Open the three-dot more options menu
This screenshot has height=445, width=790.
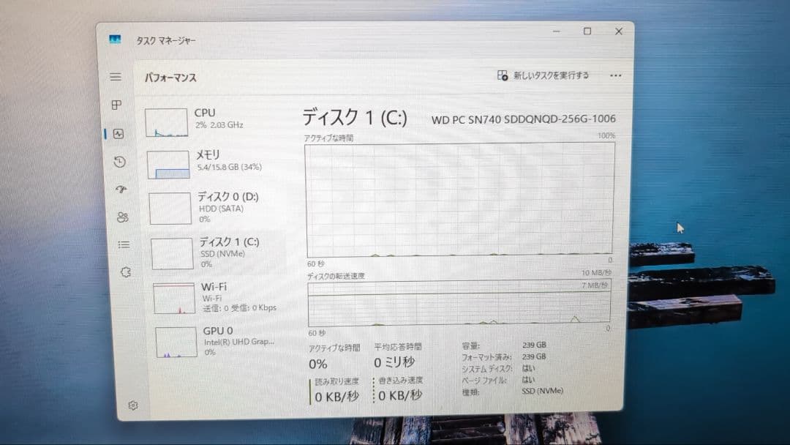[615, 75]
